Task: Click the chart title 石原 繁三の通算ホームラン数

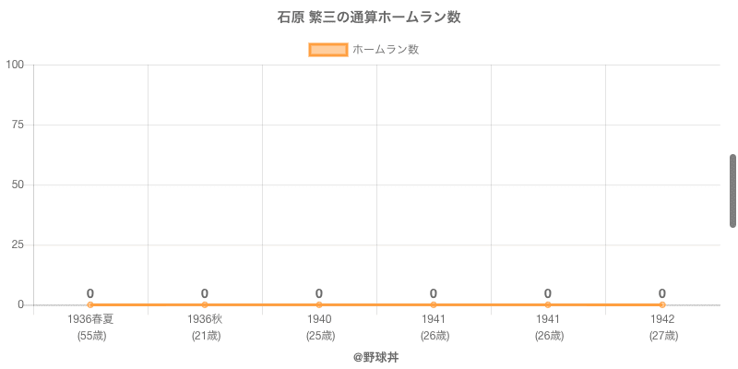Action: click(369, 18)
